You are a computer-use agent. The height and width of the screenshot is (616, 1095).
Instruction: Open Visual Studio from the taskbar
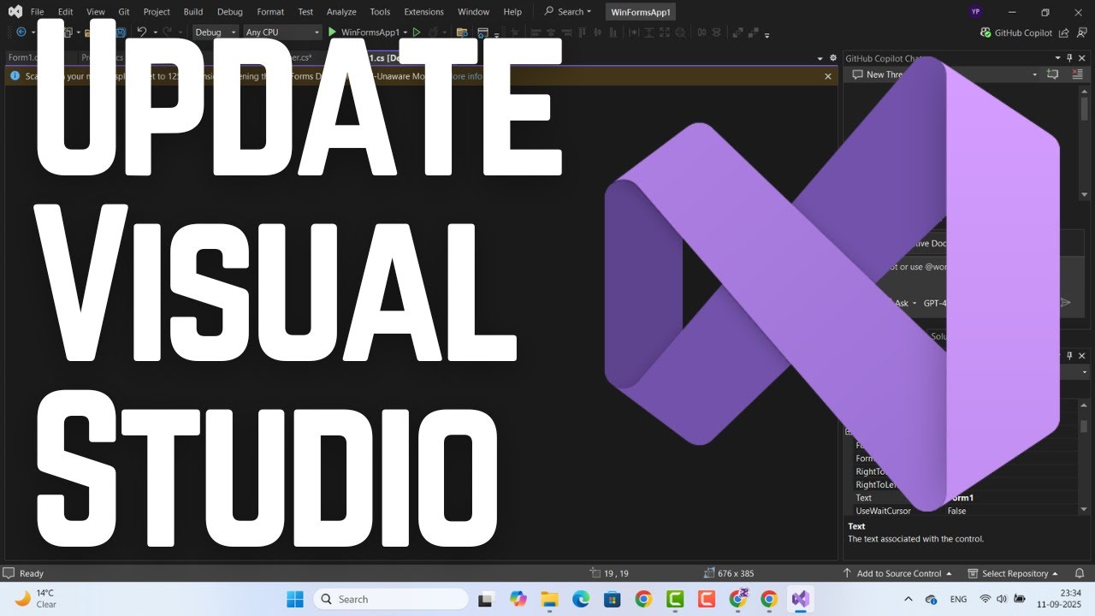[x=801, y=599]
